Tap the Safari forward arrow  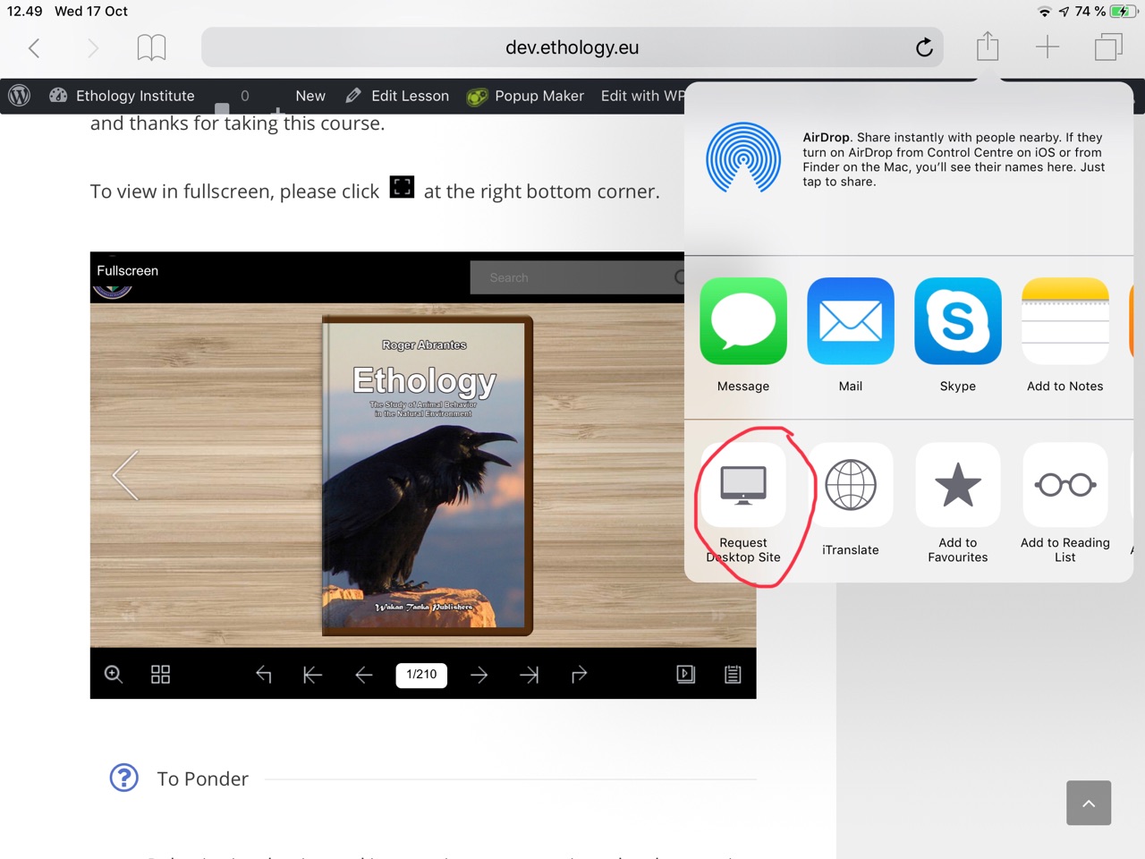point(92,47)
